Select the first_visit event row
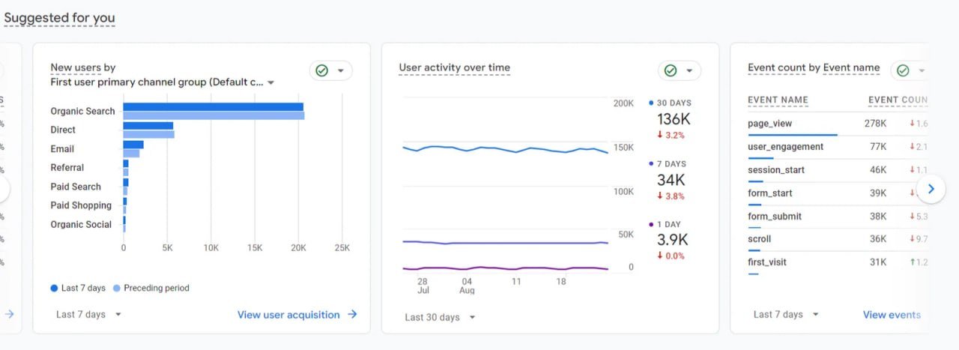 point(838,263)
